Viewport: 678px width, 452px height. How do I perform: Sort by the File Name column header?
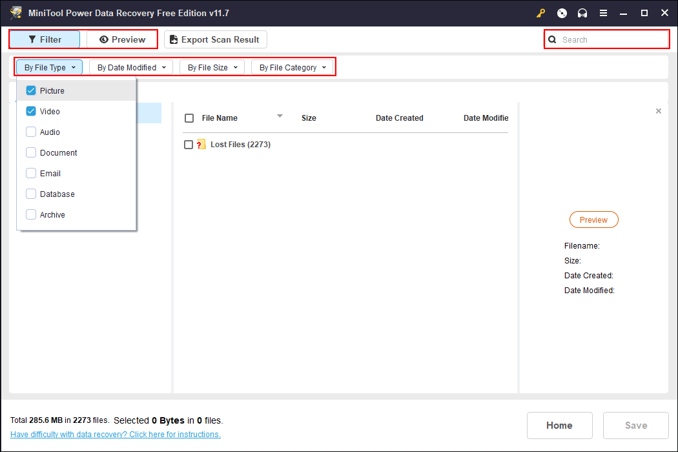pos(220,118)
